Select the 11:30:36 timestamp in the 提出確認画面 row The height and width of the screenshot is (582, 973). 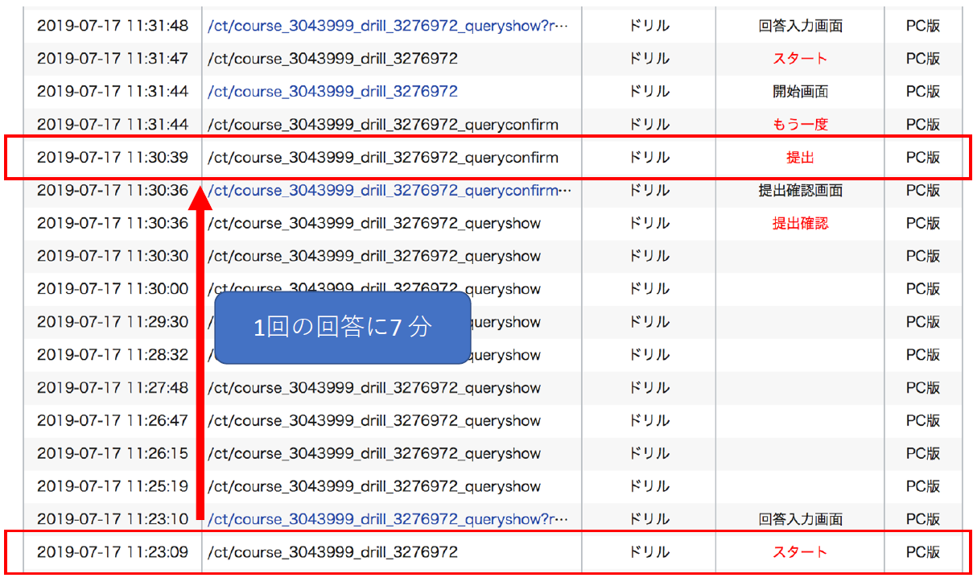(113, 191)
